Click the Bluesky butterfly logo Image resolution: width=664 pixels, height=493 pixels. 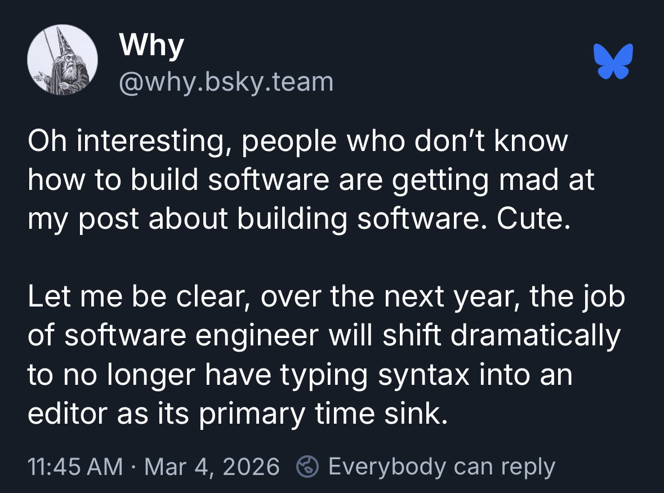pos(613,60)
